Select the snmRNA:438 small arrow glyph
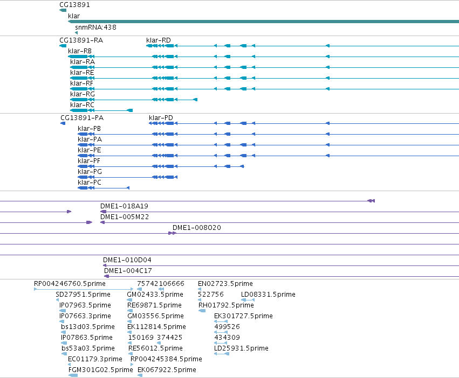The image size is (459, 378). click(77, 33)
